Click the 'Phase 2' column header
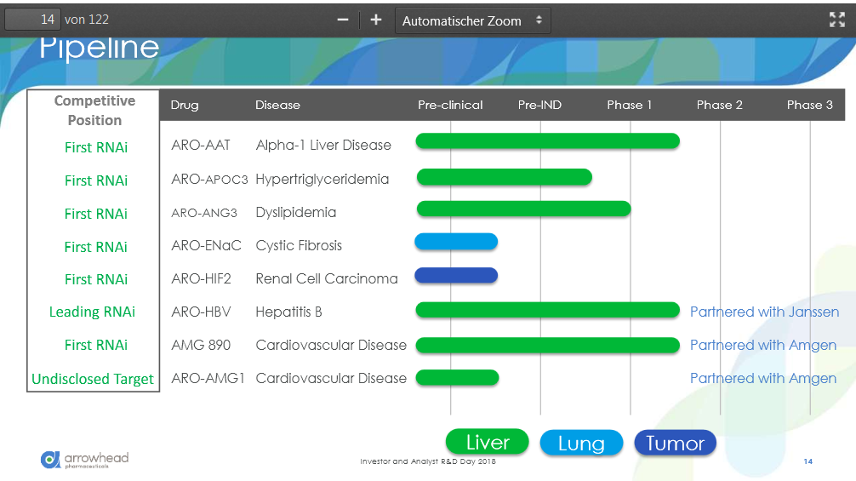 pos(720,105)
